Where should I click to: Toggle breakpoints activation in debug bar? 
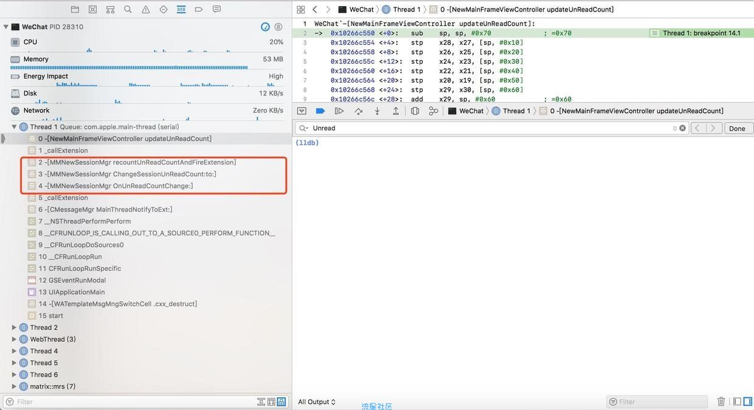click(320, 111)
